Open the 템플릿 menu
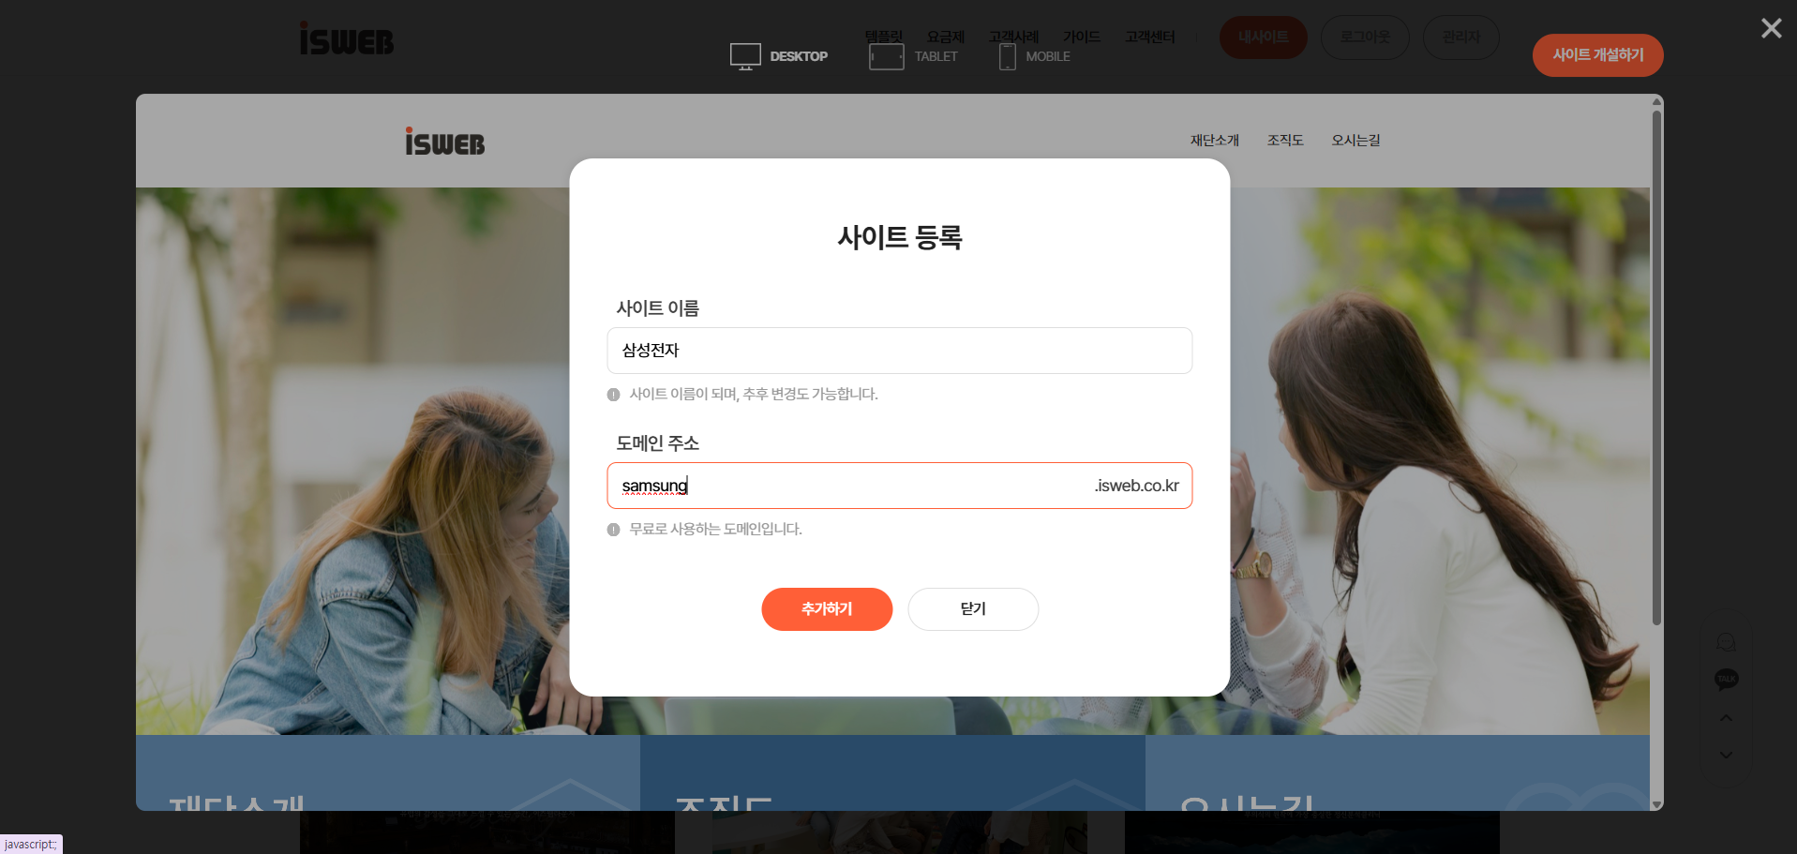Screen dimensions: 1797x854 point(883,37)
